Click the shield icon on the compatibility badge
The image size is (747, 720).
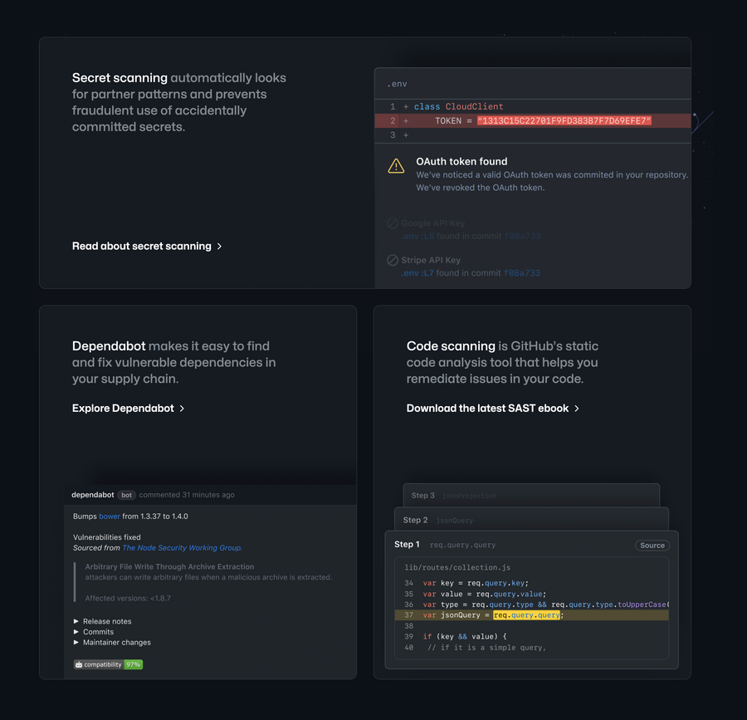(79, 664)
